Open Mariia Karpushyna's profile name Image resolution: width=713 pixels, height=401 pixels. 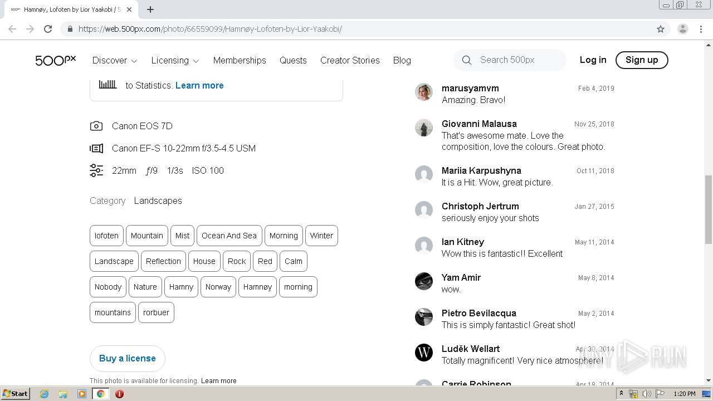click(x=481, y=170)
